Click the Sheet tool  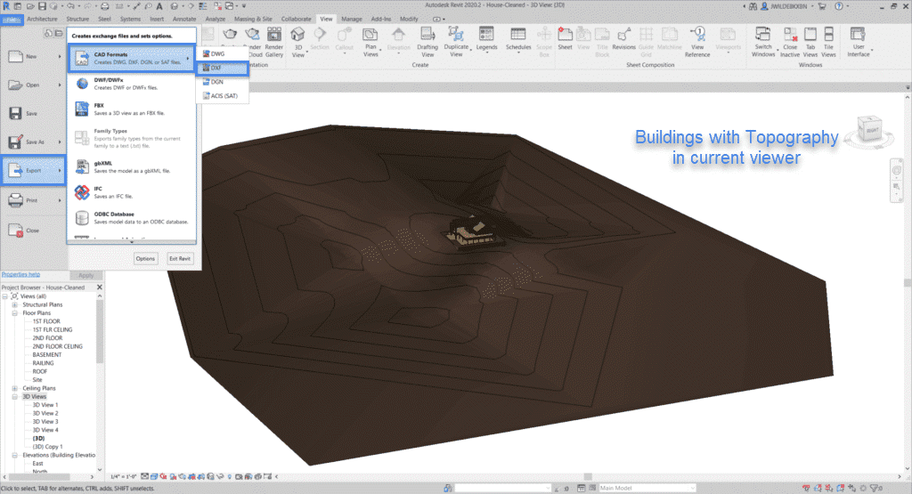click(x=565, y=39)
